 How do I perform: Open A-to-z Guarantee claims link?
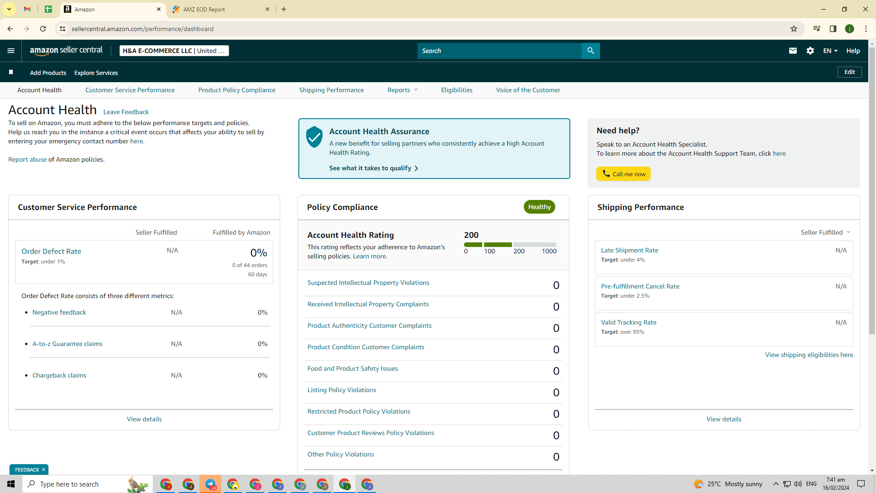(x=68, y=344)
